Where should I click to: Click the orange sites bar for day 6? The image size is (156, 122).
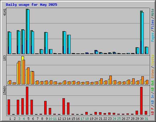point(33,78)
